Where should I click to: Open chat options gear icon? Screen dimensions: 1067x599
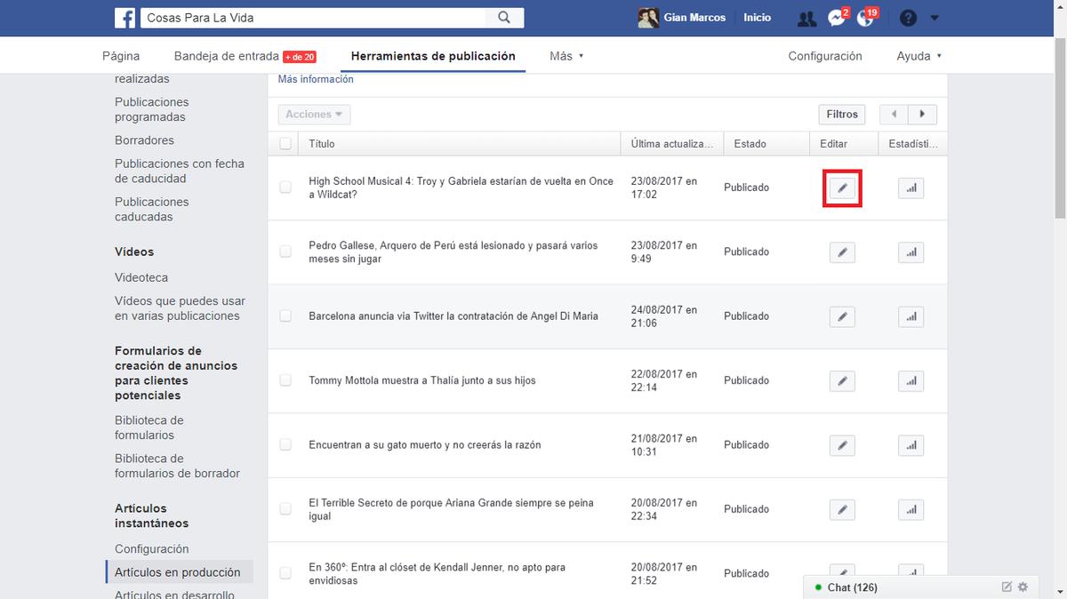(x=1023, y=587)
